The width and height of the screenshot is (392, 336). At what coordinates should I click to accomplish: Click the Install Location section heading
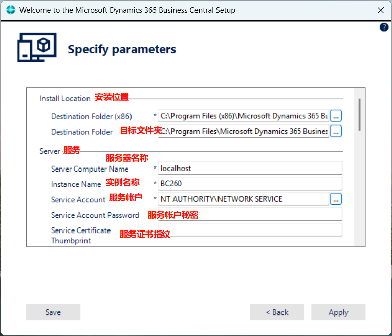[65, 99]
